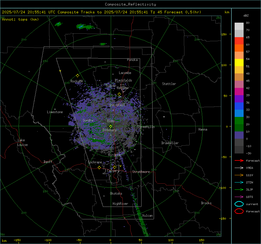Click the Composite_Reflectivity title text

coord(130,4)
